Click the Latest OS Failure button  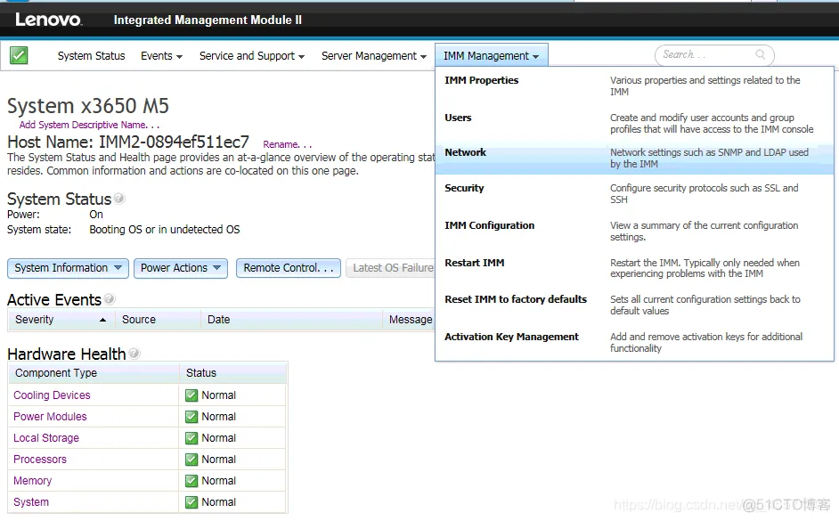(391, 268)
